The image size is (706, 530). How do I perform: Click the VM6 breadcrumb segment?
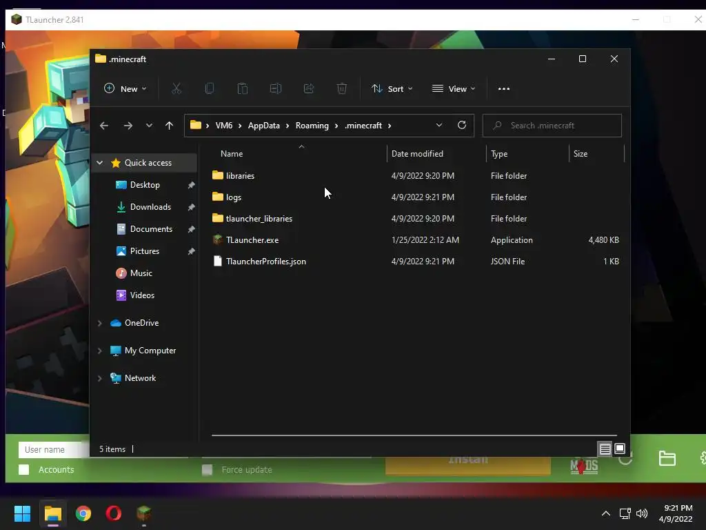pos(224,126)
